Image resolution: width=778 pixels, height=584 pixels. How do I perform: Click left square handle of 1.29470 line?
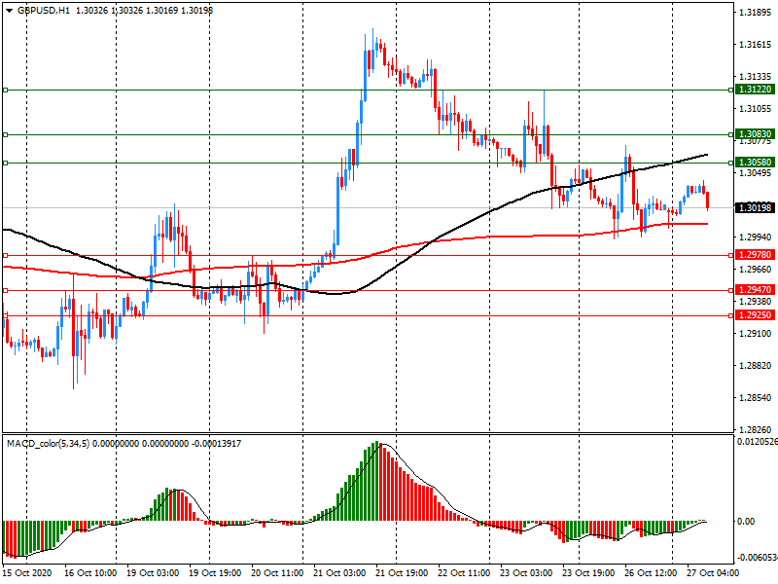coord(6,290)
